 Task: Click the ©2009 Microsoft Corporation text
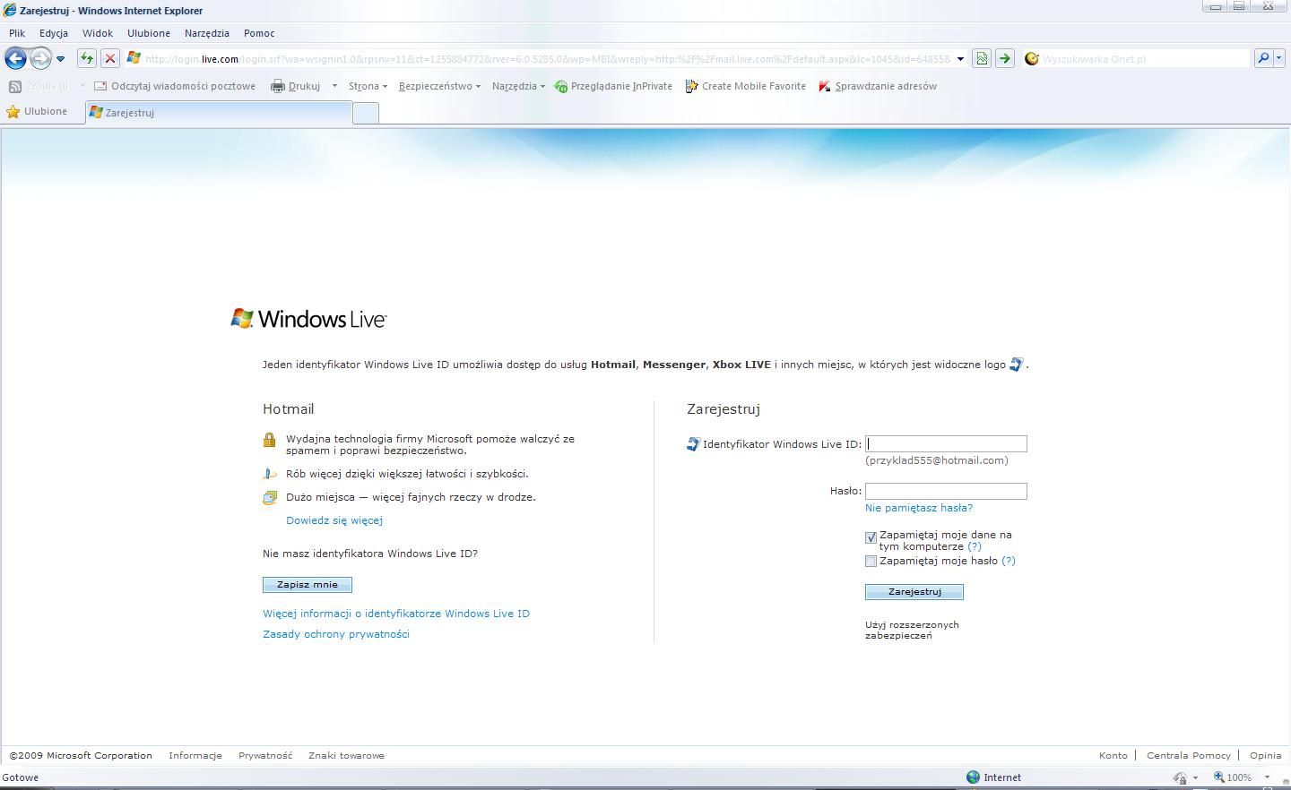(x=81, y=755)
